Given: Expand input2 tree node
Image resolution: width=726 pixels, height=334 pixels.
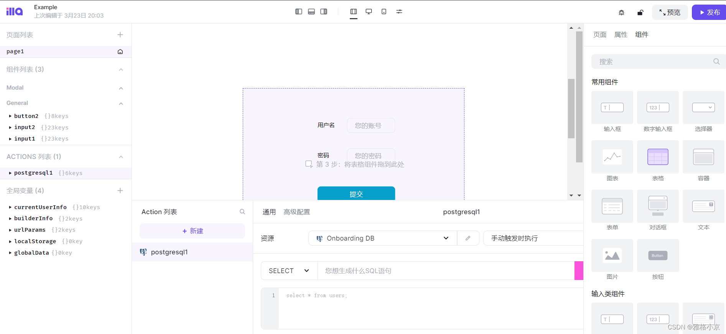Looking at the screenshot, I should pos(10,127).
